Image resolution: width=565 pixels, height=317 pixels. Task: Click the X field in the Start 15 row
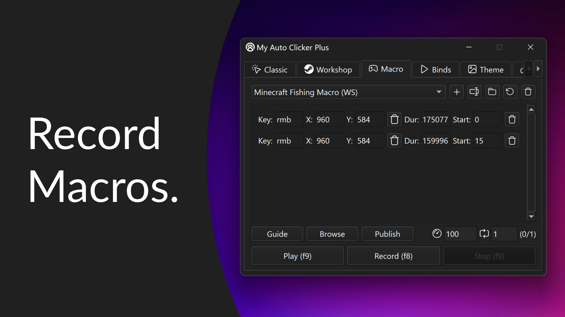(x=329, y=141)
